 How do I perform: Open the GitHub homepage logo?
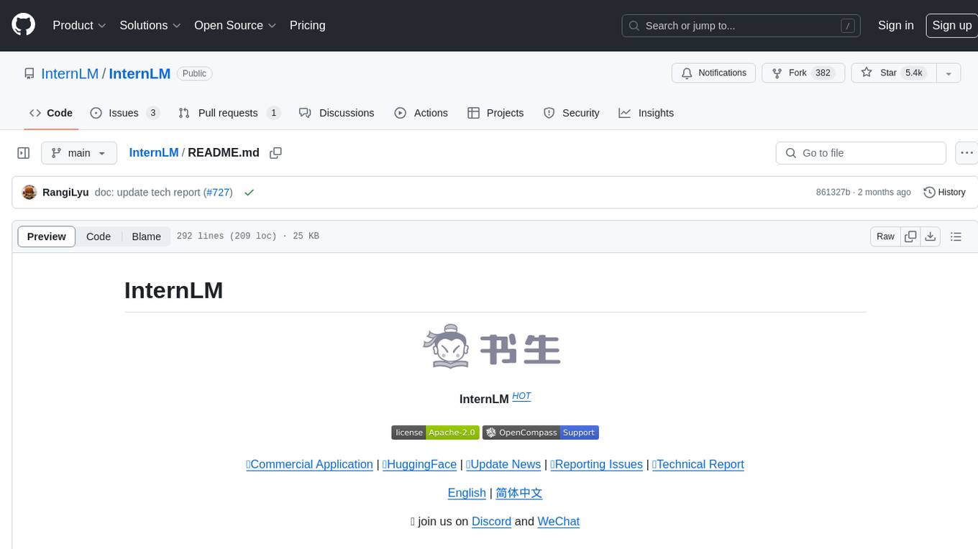coord(23,25)
